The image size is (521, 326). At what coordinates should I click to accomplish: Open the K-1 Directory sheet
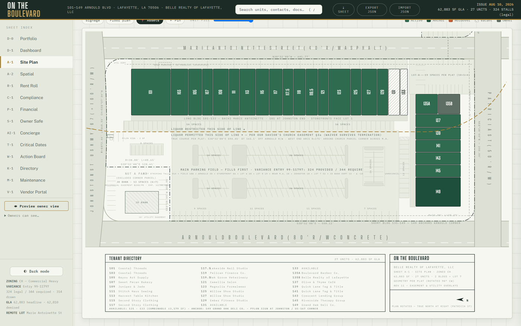(36, 168)
